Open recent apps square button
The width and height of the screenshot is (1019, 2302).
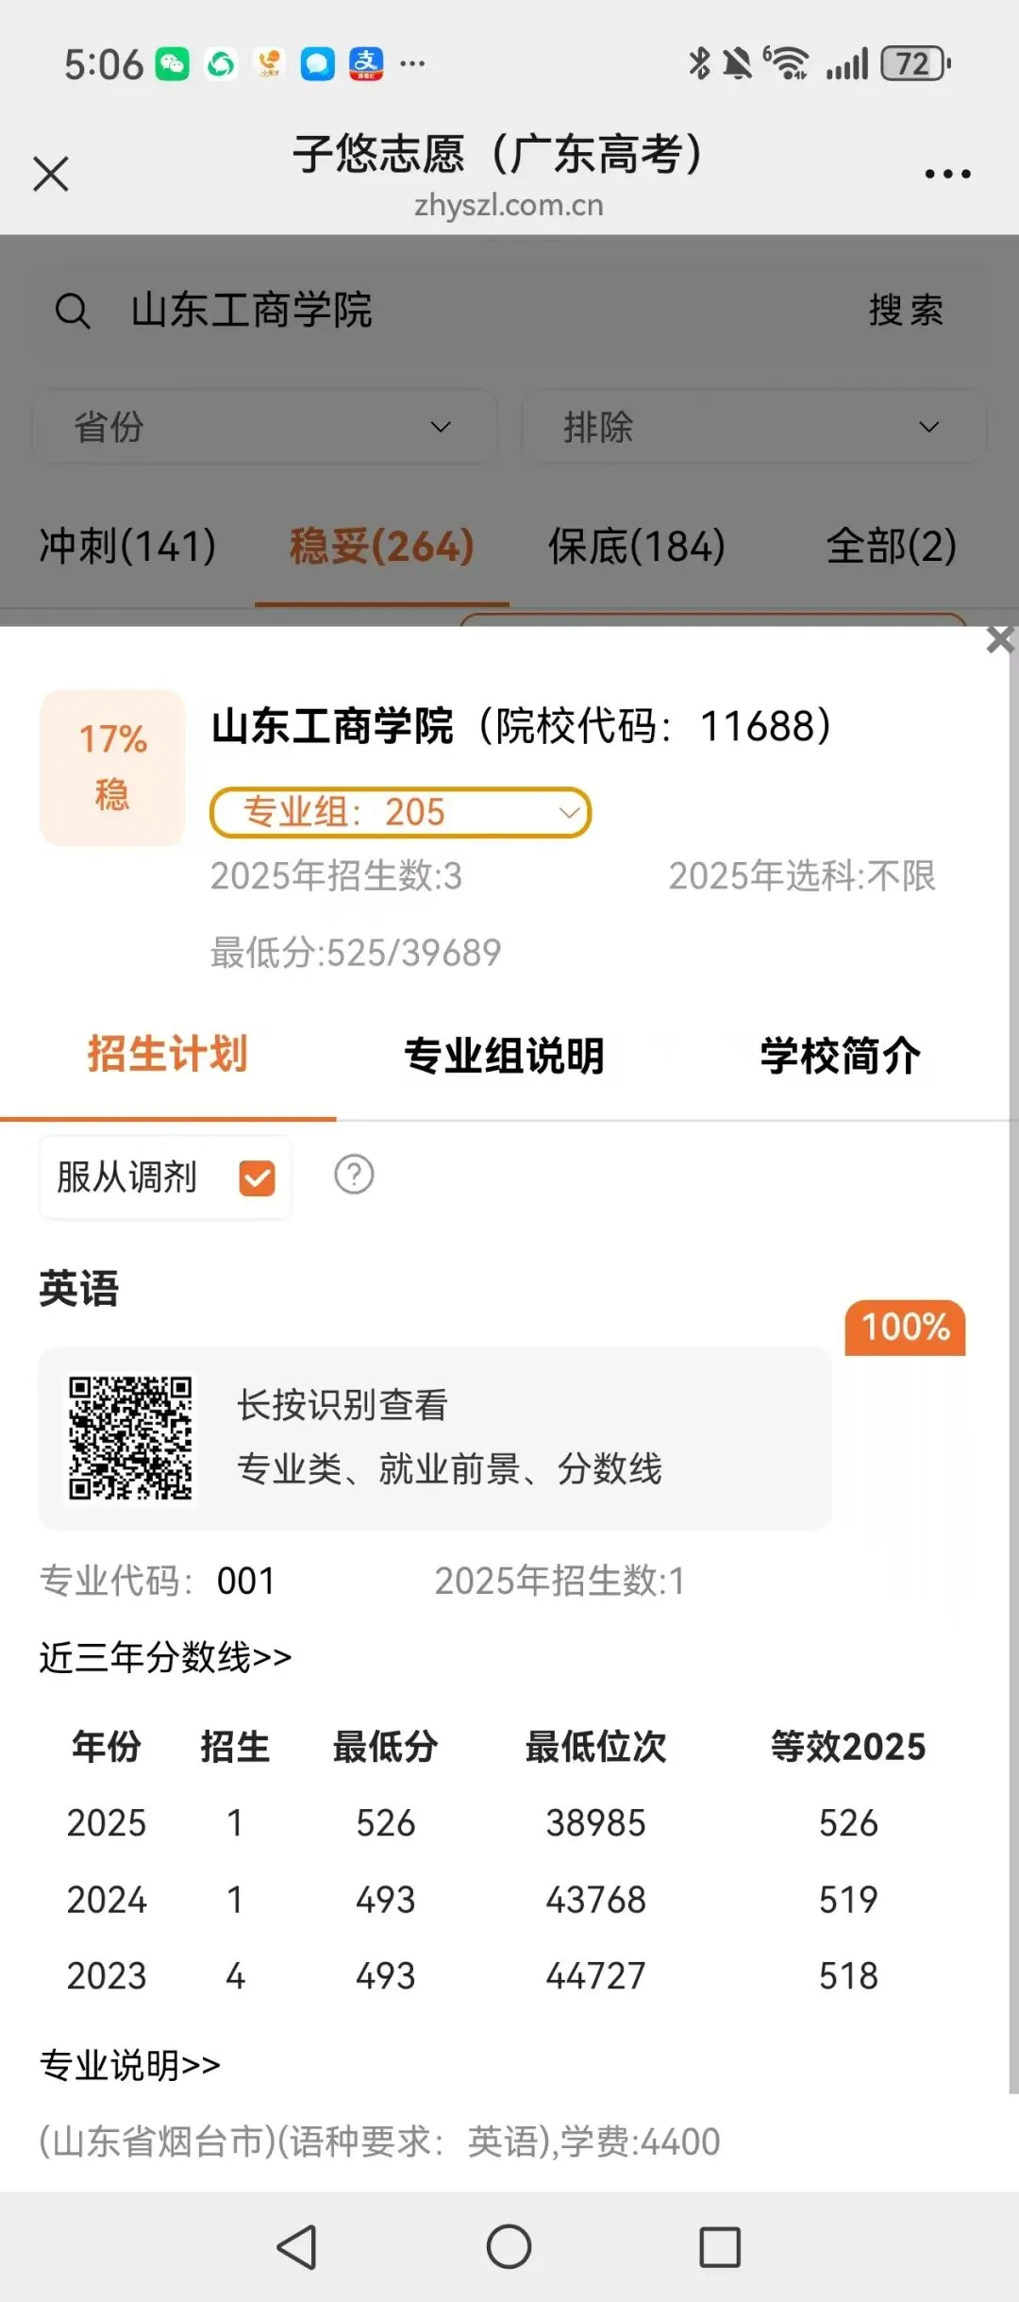720,2246
